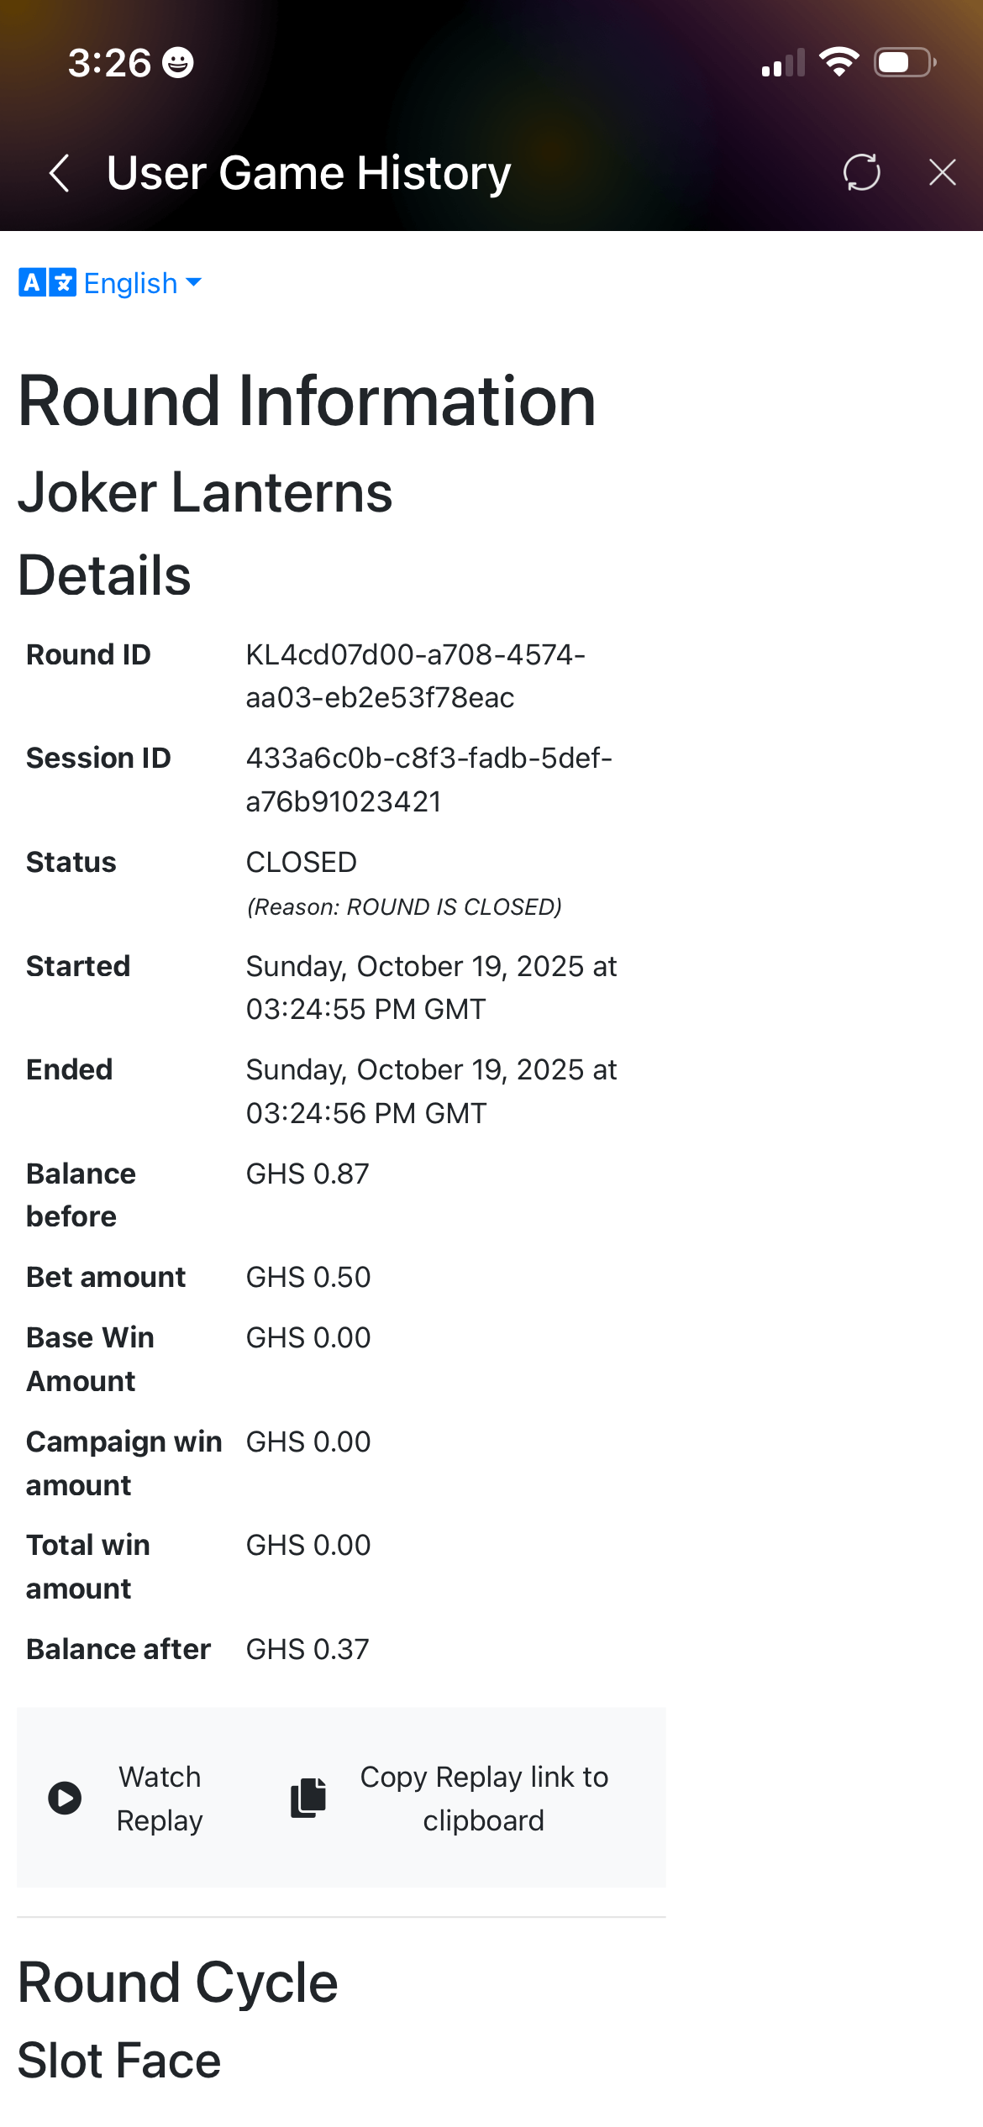Close the User Game History view
983x2127 pixels.
pyautogui.click(x=942, y=172)
